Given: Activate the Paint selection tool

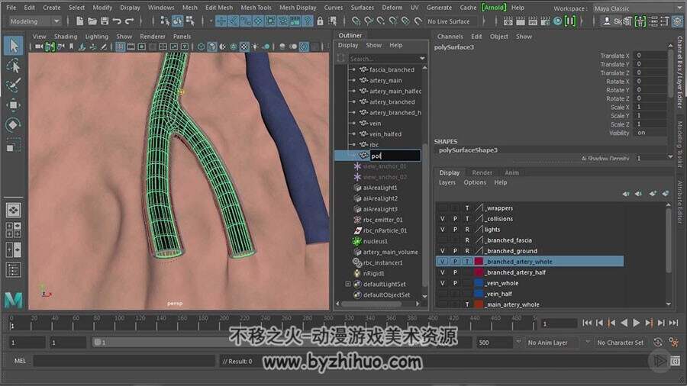Looking at the screenshot, I should pos(14,85).
